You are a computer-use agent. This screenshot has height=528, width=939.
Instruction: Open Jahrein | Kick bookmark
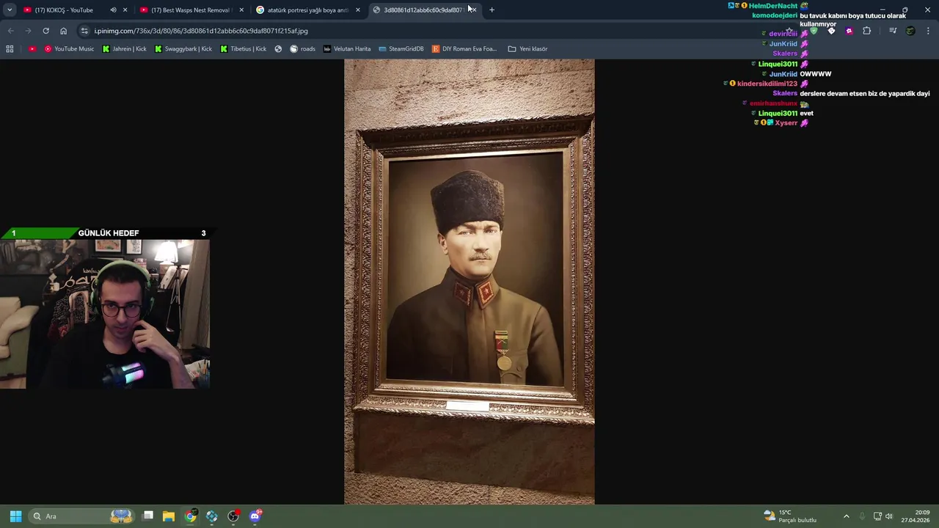click(125, 49)
